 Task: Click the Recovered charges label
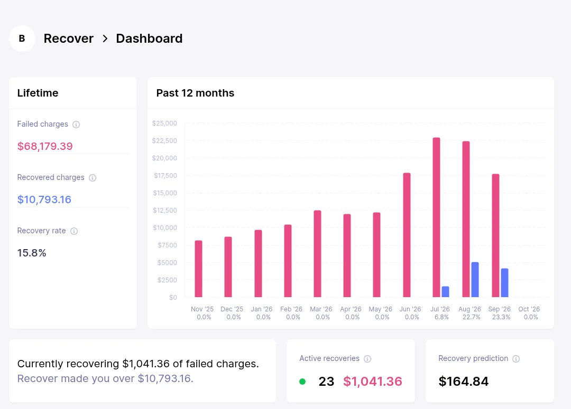click(51, 177)
